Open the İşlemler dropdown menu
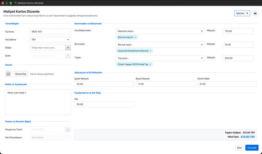 pyautogui.click(x=242, y=13)
